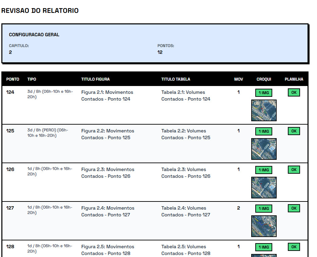The width and height of the screenshot is (317, 257).
Task: Select 'Tabela 2.1: Volumes Contados - Ponto 124'
Action: 186,95
